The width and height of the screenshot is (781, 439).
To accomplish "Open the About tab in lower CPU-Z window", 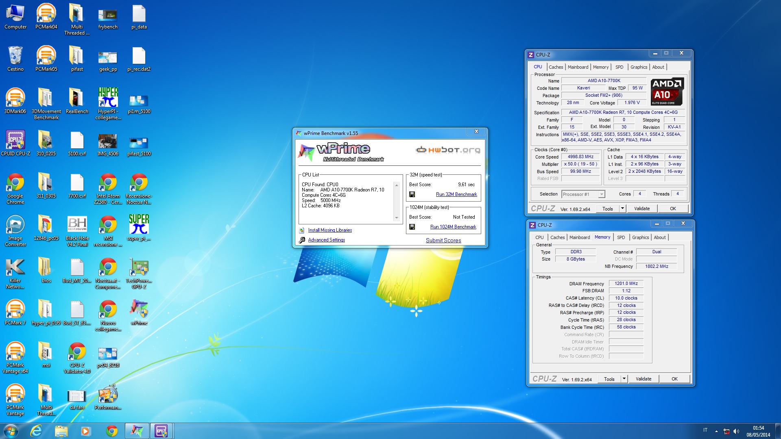I will pos(660,237).
